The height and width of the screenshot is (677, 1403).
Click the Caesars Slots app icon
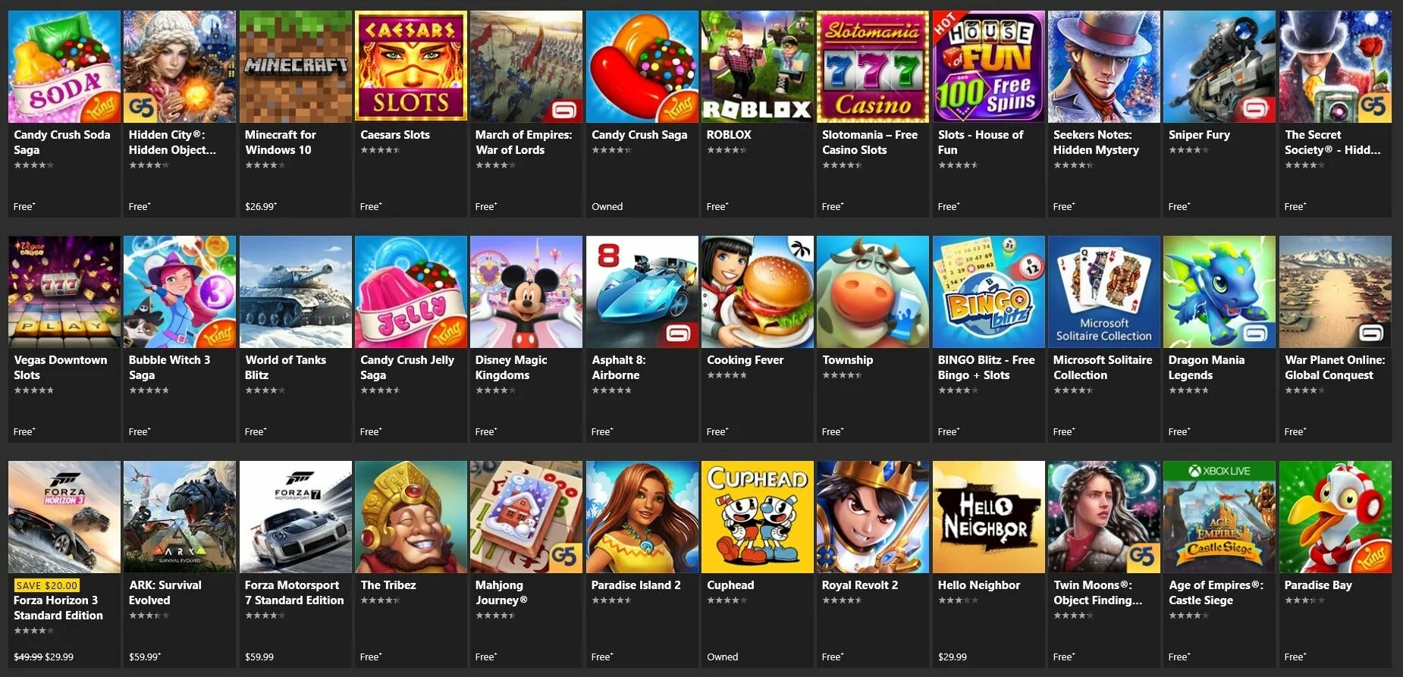(410, 66)
